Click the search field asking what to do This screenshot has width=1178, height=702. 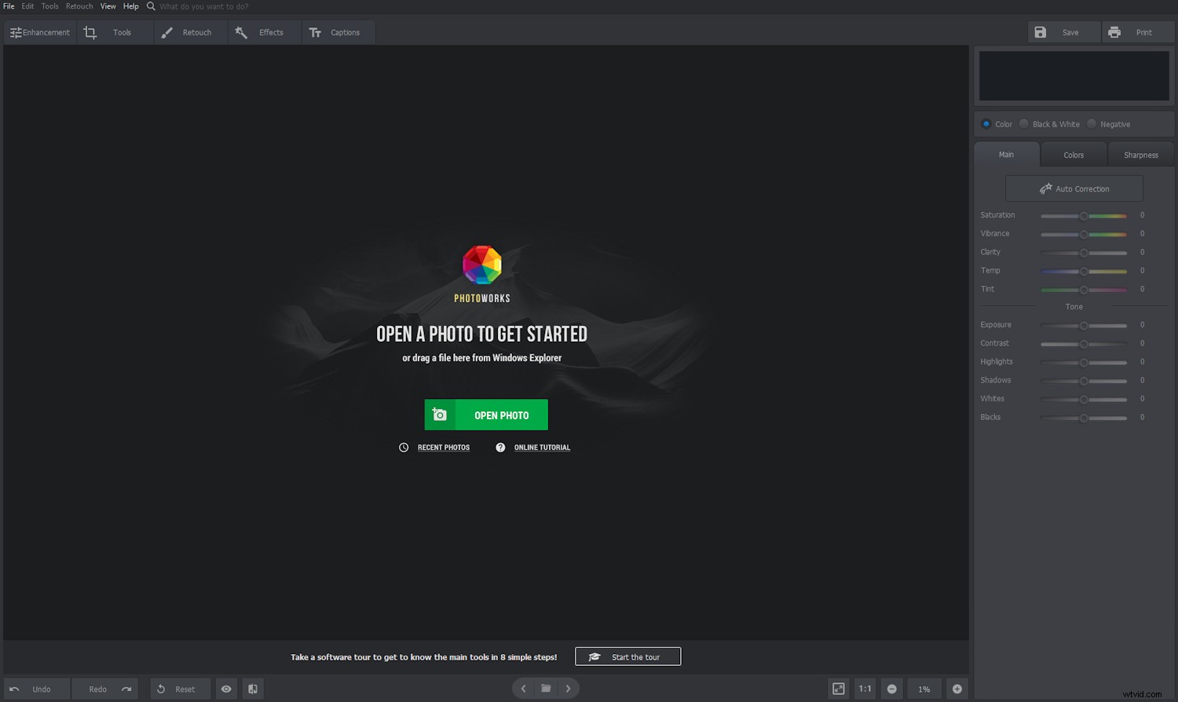[204, 6]
